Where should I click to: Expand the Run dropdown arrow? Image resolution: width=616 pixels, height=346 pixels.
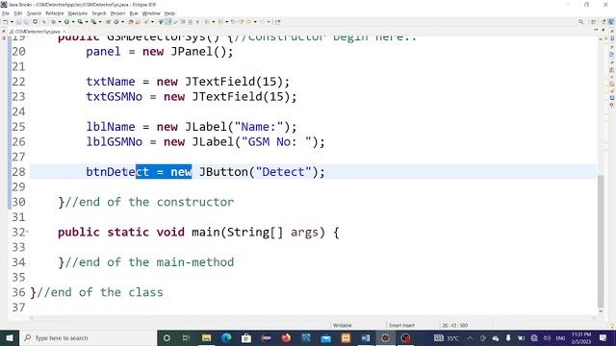pyautogui.click(x=73, y=22)
